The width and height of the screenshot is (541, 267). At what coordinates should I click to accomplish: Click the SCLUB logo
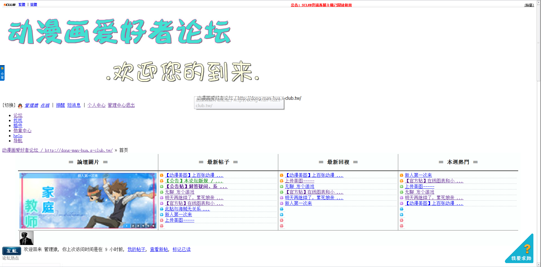pos(9,5)
